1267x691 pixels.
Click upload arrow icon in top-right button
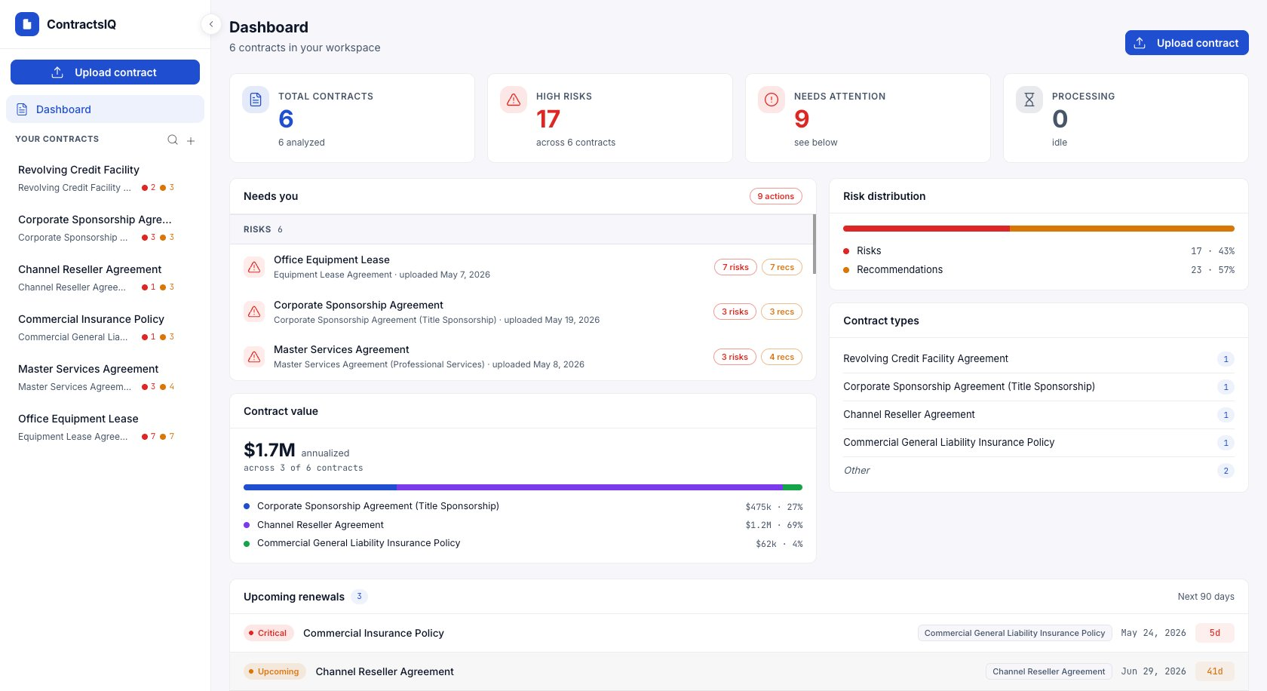coord(1140,43)
